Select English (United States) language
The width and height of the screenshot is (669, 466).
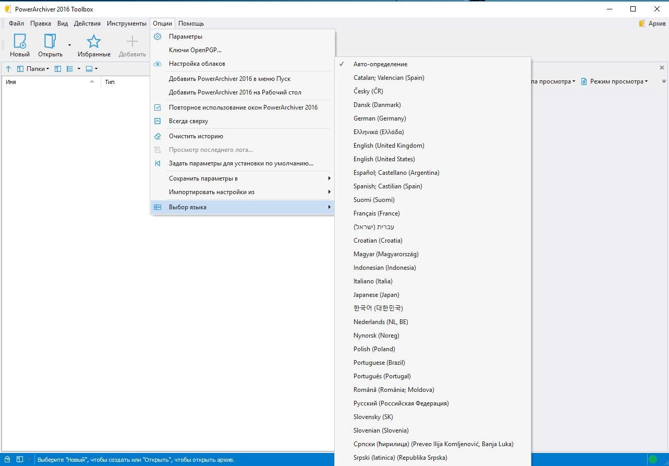click(x=433, y=159)
